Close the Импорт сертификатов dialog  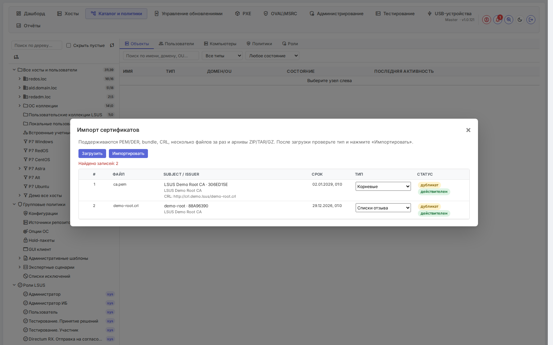(x=468, y=130)
